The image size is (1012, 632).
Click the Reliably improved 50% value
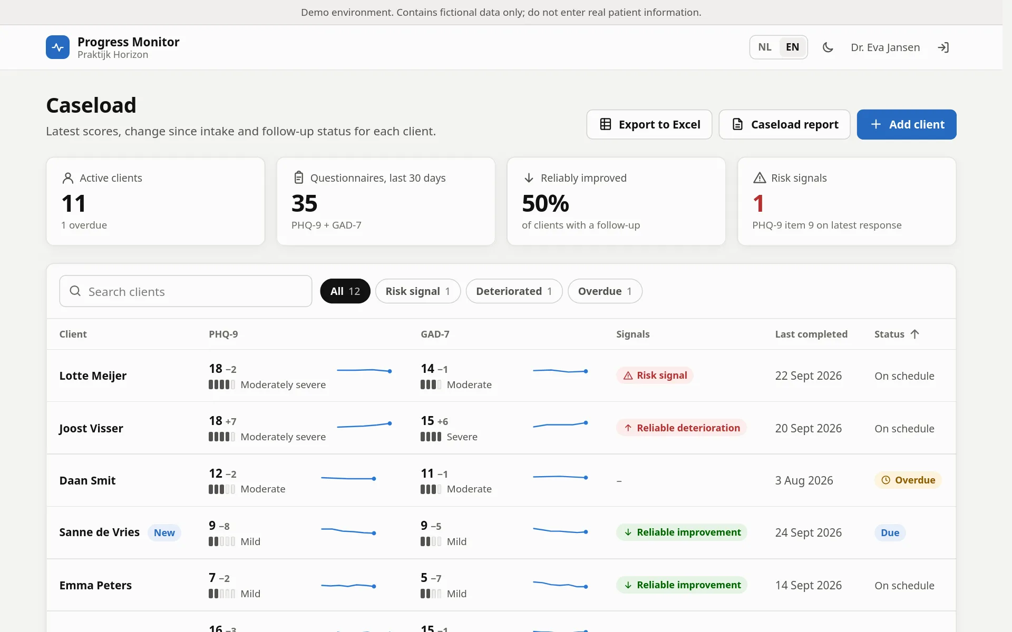click(546, 203)
